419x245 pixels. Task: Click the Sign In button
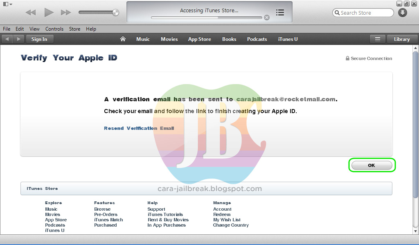[39, 39]
